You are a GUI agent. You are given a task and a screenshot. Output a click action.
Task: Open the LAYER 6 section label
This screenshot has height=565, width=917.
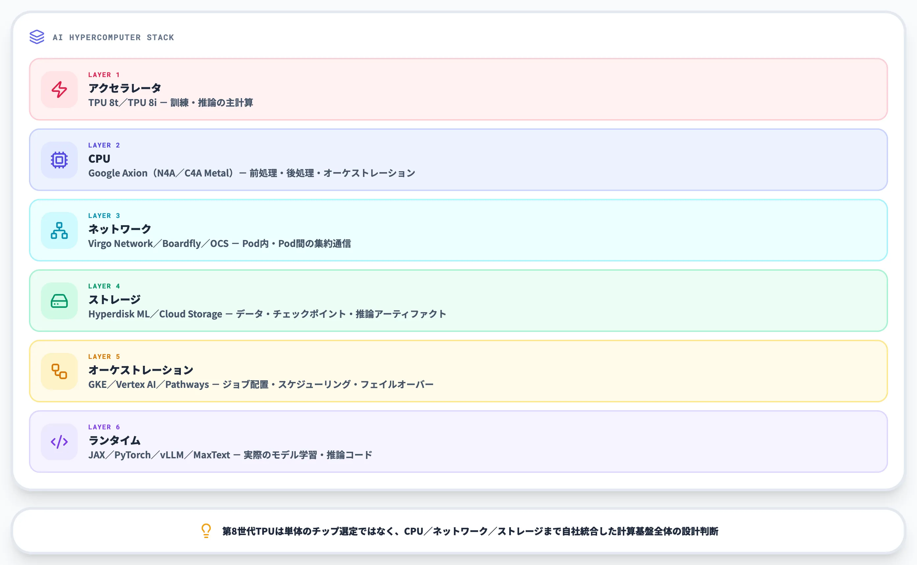104,427
